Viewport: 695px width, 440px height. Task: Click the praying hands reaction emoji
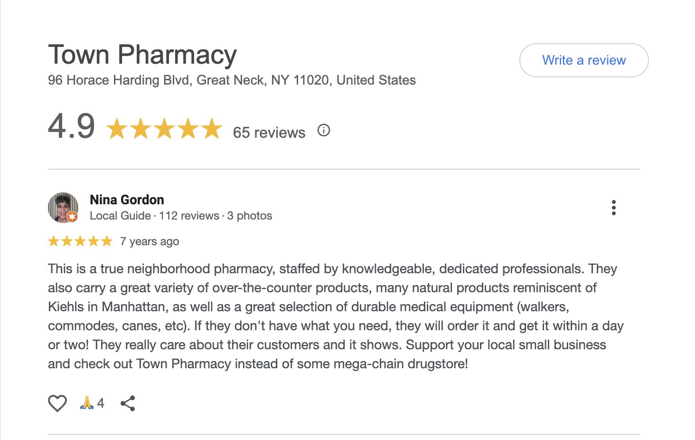click(86, 403)
